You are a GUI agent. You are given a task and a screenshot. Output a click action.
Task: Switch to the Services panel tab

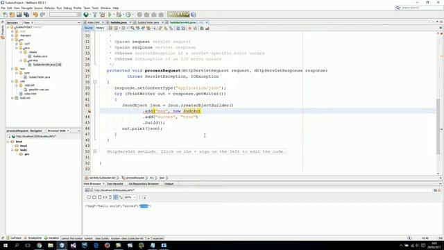12,22
